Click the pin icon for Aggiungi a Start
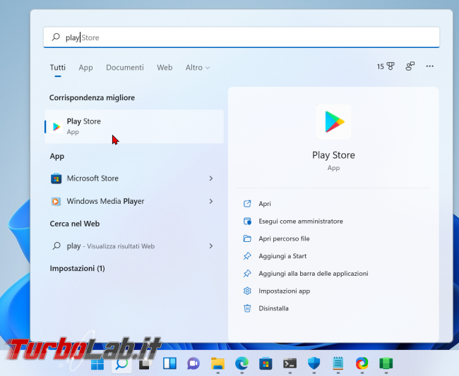This screenshot has width=459, height=376. [247, 256]
